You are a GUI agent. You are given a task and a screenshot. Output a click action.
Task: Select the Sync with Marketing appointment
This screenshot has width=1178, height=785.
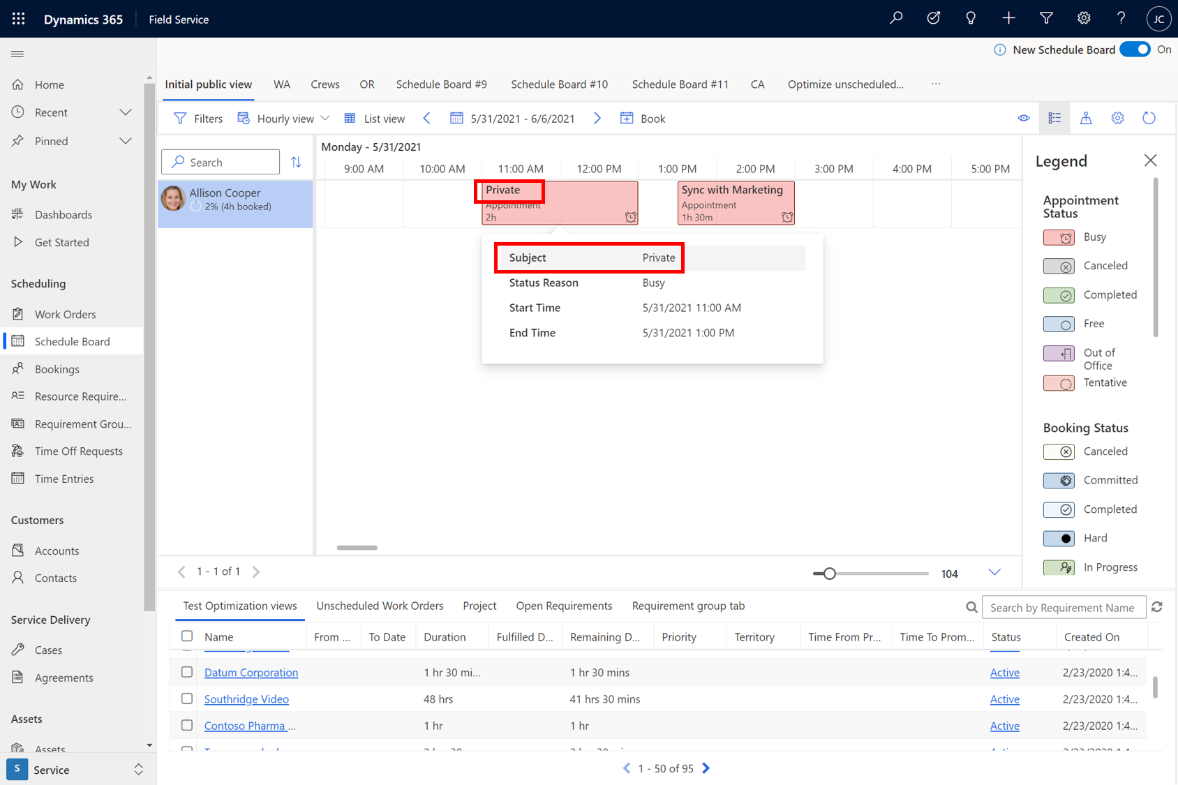coord(736,203)
